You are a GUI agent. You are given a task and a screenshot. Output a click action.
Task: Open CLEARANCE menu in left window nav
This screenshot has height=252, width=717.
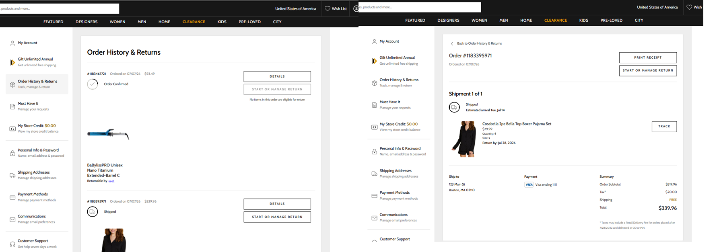[194, 22]
